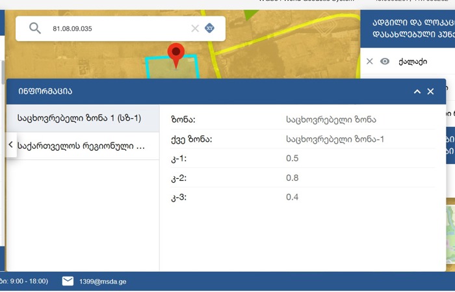Click the კ-1 value 0.5
The height and width of the screenshot is (292, 455).
point(292,158)
